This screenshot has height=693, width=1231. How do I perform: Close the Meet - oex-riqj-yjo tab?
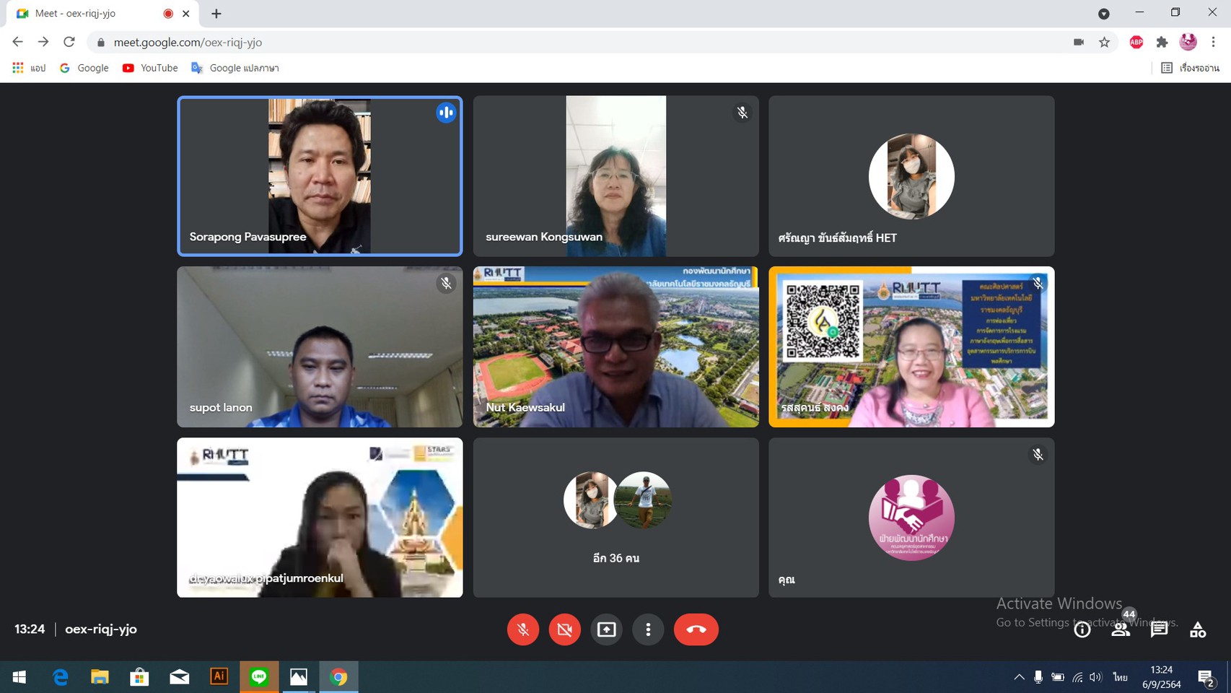tap(185, 13)
